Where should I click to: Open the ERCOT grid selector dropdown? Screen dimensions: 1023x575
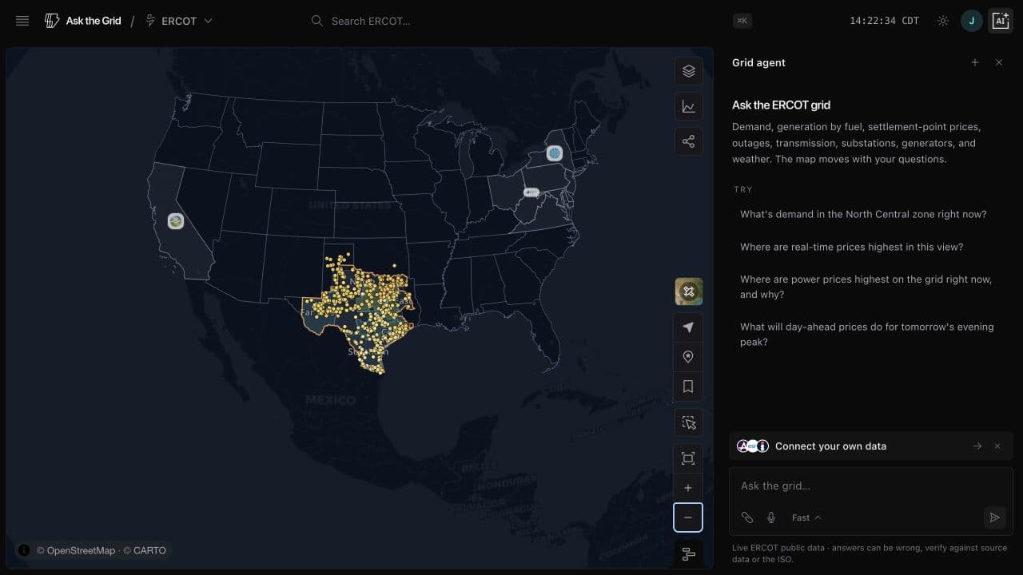click(x=179, y=21)
